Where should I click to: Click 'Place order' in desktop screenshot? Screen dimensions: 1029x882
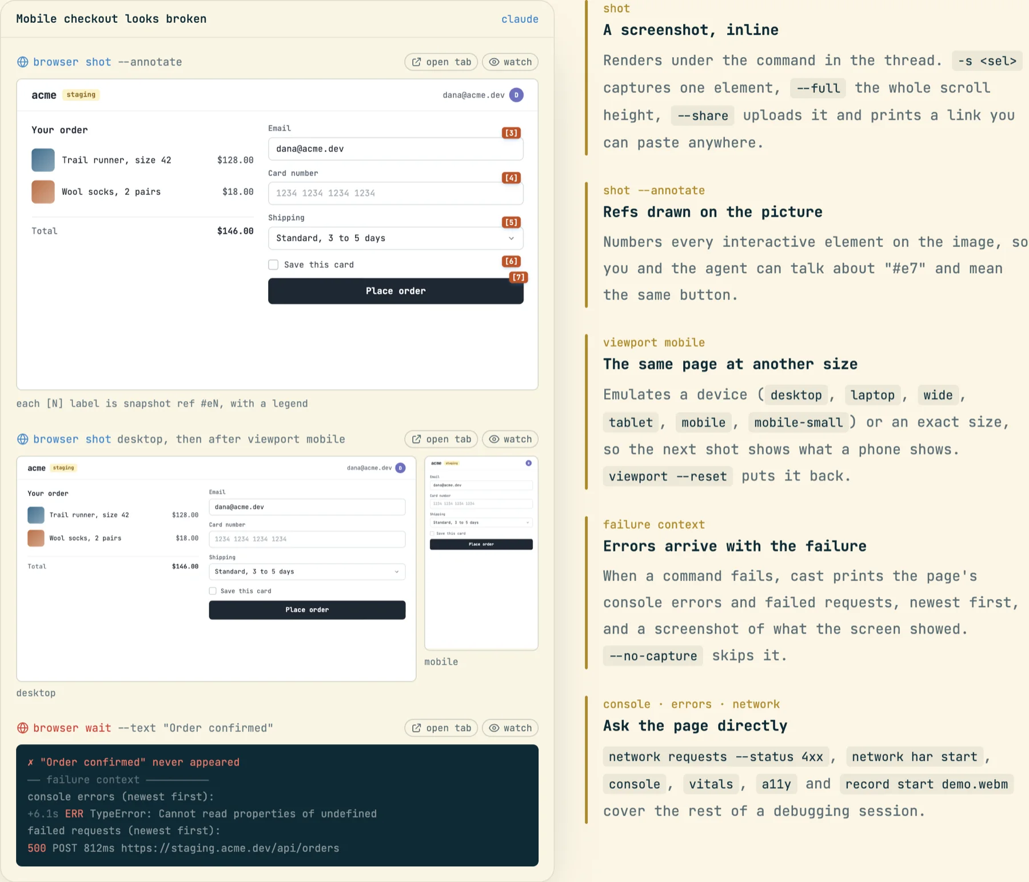(x=307, y=610)
